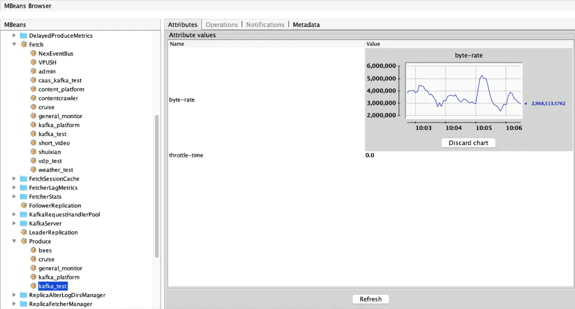Click the ReplicaAlterLogDirsManager folder icon

[23, 295]
